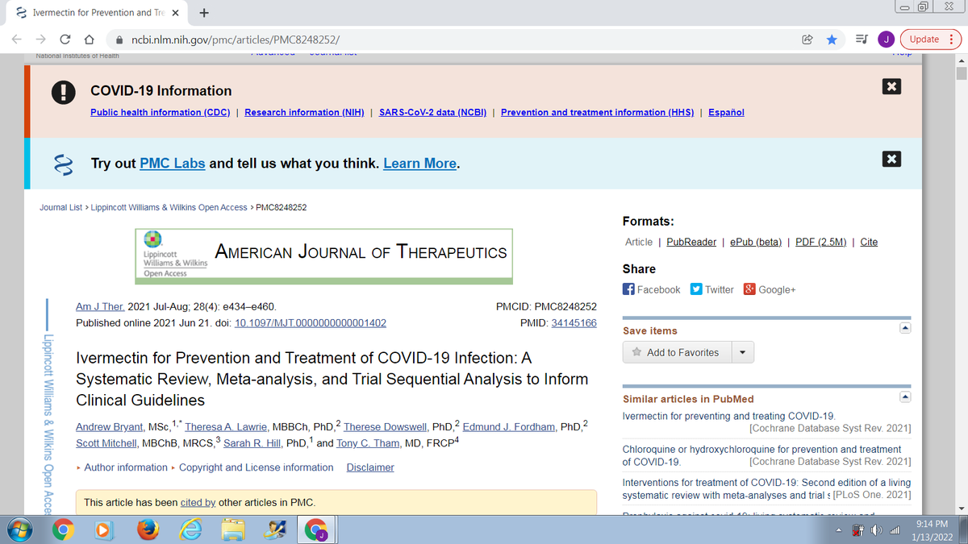Viewport: 968px width, 544px height.
Task: Click the Chrome Update button
Action: [929, 39]
